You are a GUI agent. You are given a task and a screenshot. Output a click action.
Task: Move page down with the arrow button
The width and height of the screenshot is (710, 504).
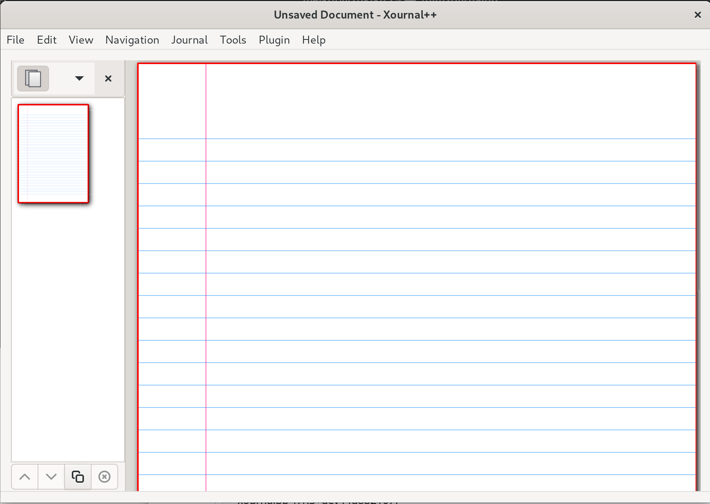pos(51,477)
